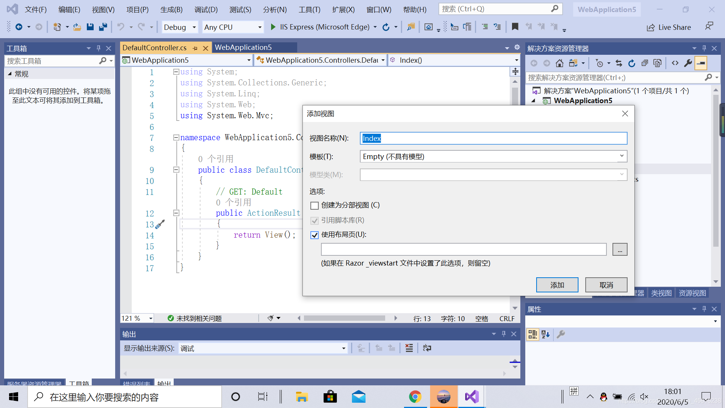Click the browse ... layout page button
This screenshot has width=725, height=408.
tap(620, 249)
